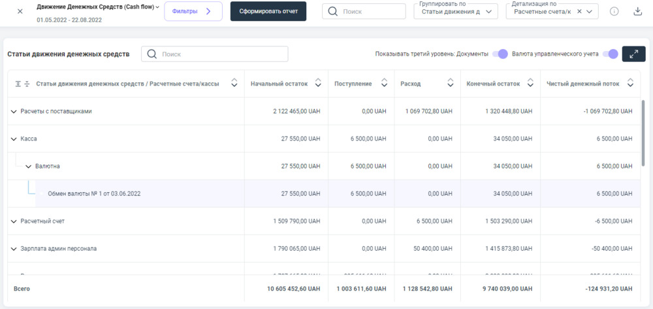The width and height of the screenshot is (653, 309).
Task: Click the expand all rows icon
Action: 18,84
